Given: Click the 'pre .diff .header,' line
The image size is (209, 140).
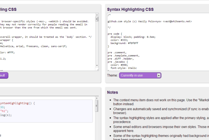Looking at the screenshot, I should point(121,58).
